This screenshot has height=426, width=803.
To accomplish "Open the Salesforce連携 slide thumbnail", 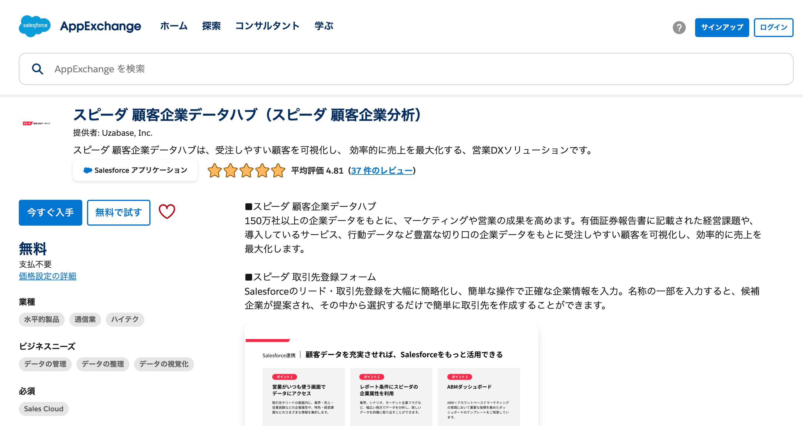I will 391,375.
